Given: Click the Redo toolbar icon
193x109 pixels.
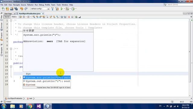Looking at the screenshot, I should pyautogui.click(x=26, y=9).
